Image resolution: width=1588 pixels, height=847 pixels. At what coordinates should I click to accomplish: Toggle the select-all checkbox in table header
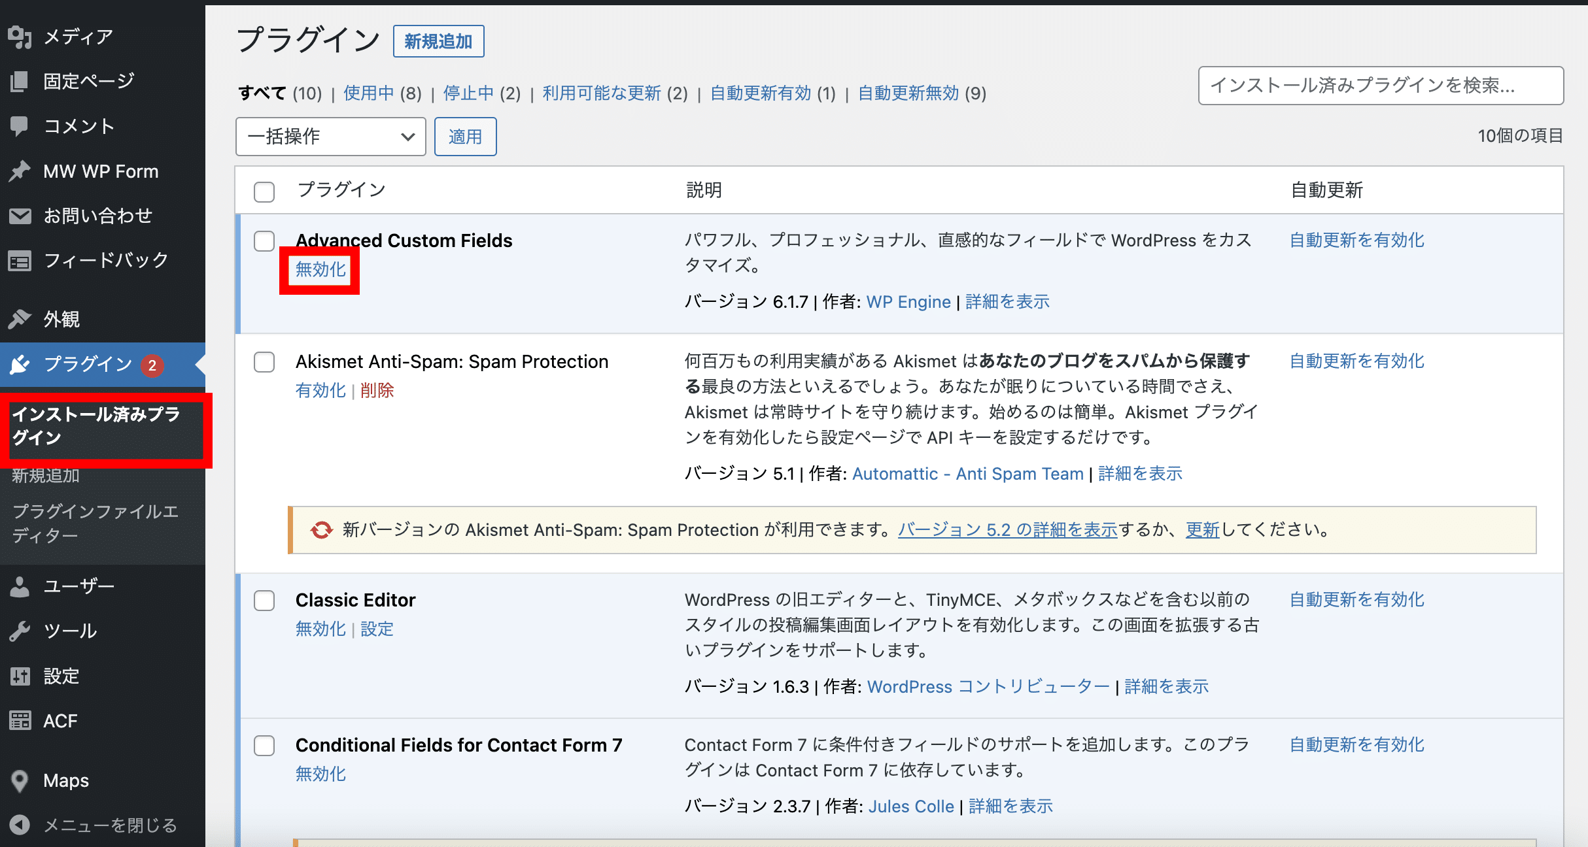(x=264, y=191)
